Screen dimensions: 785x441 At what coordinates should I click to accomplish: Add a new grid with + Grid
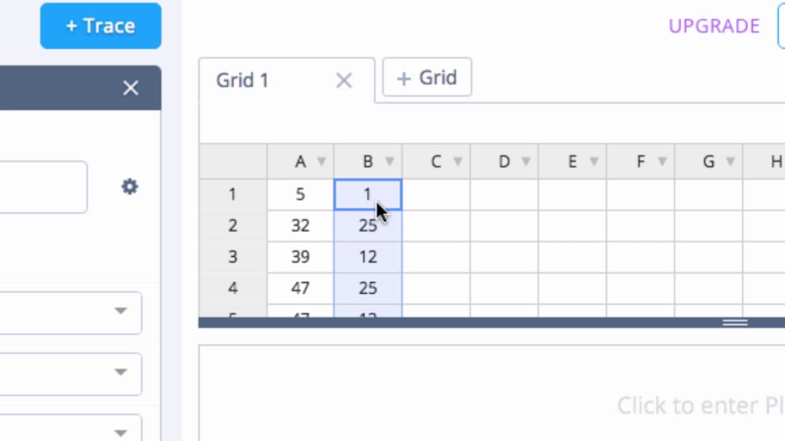coord(427,78)
